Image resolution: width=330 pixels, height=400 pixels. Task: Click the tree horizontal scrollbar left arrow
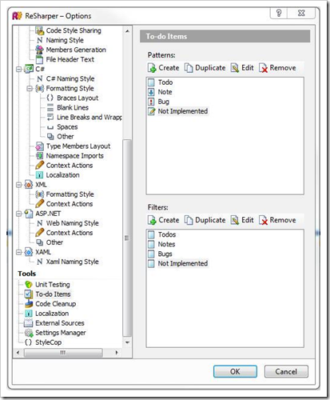click(x=18, y=353)
